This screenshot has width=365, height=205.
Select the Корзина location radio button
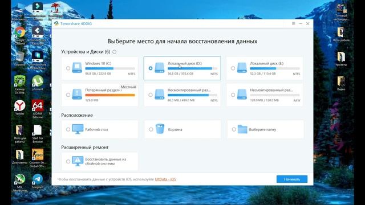coord(151,129)
